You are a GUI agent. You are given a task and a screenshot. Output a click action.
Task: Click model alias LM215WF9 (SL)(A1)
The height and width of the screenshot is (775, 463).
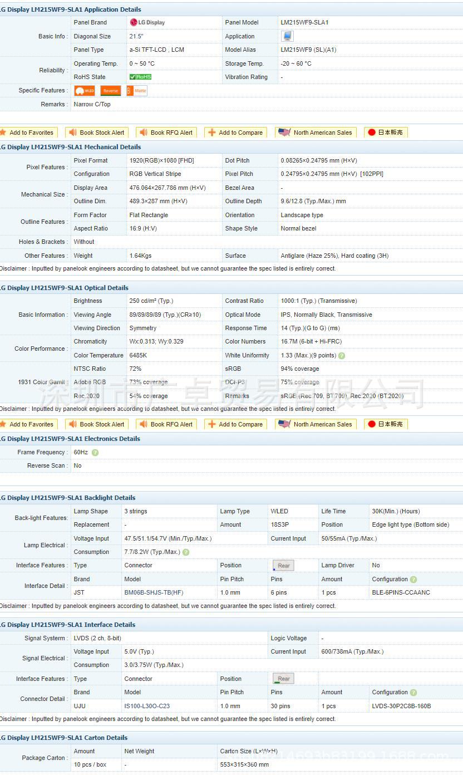[308, 50]
